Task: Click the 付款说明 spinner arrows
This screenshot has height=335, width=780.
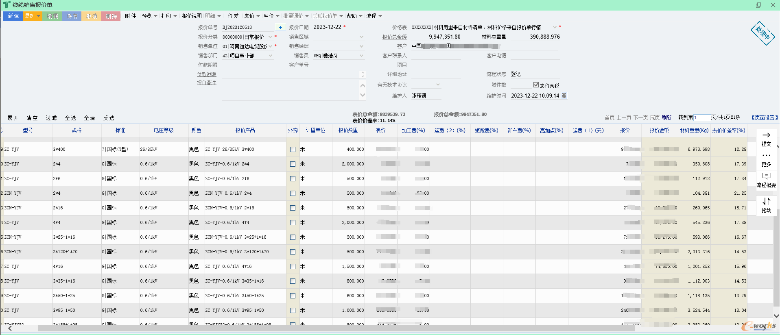Action: coord(363,74)
